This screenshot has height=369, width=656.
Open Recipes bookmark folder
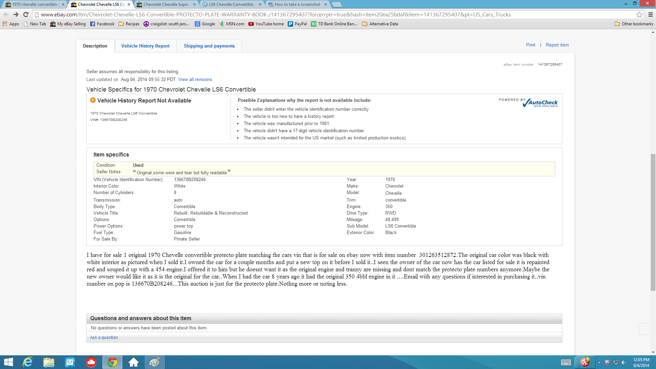(x=129, y=24)
